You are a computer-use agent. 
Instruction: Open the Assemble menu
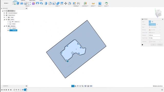click(x=76, y=6)
